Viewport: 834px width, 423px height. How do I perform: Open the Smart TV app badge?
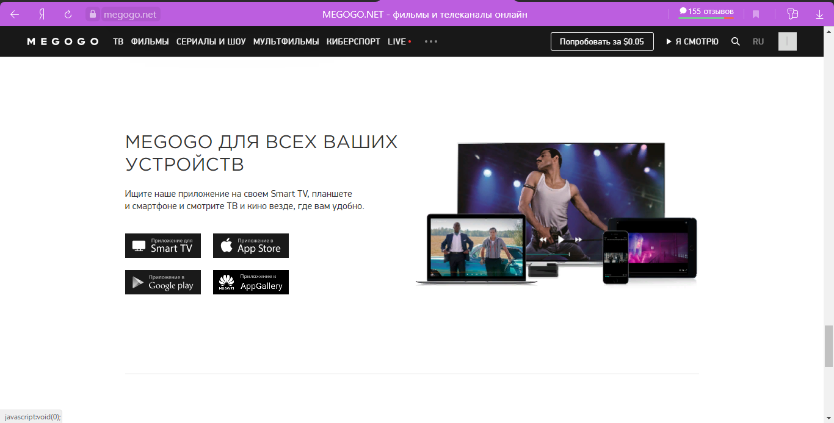[x=163, y=246]
